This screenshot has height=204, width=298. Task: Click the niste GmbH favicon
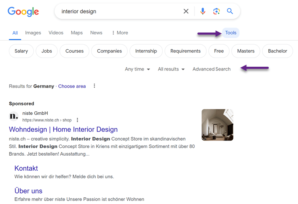(x=14, y=116)
